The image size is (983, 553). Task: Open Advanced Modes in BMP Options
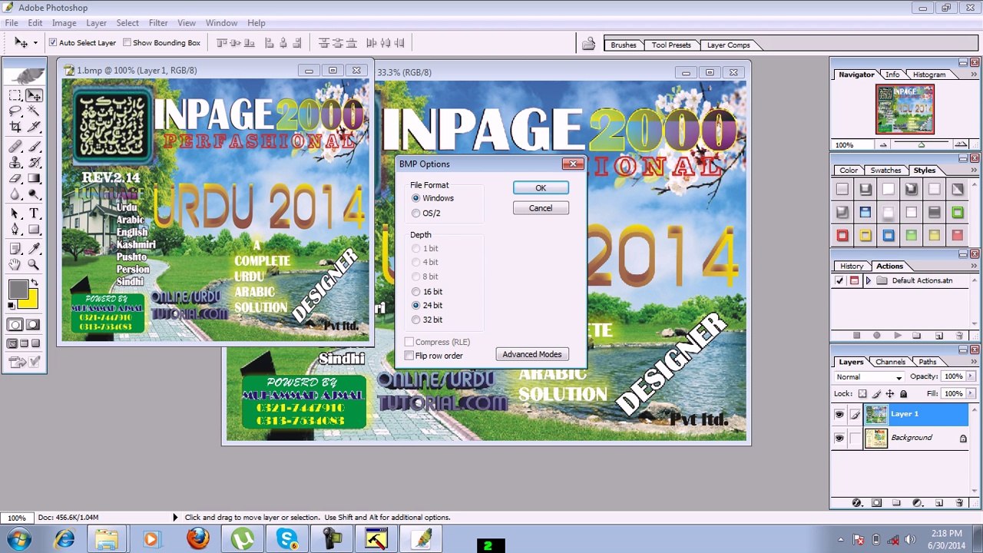point(532,355)
